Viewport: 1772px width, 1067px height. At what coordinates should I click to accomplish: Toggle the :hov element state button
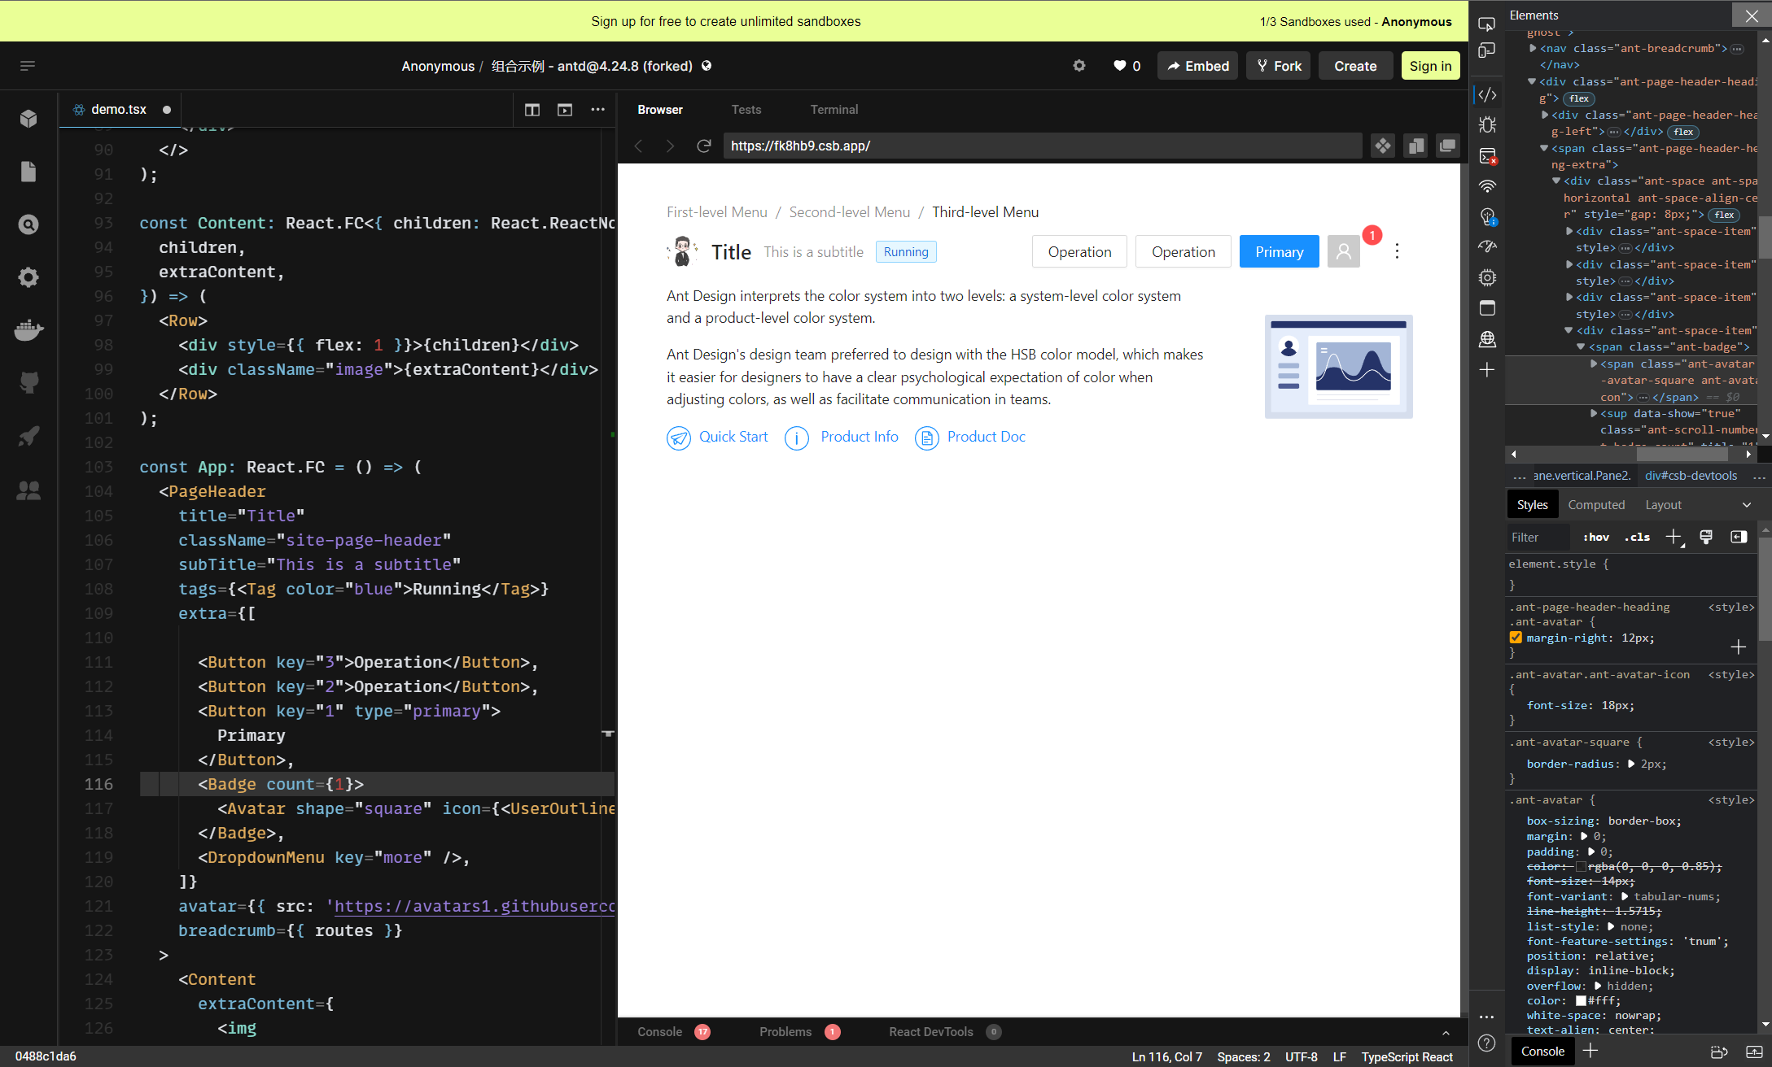pos(1595,538)
